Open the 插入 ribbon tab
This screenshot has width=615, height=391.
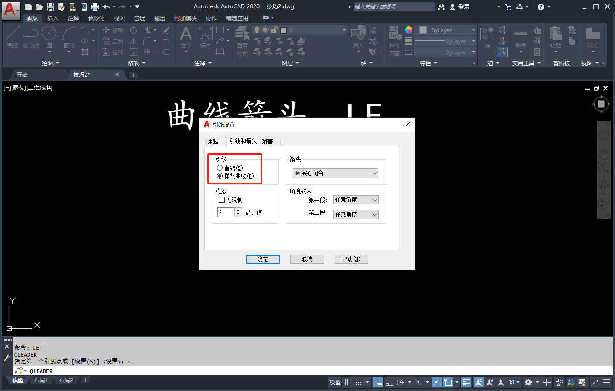(53, 18)
